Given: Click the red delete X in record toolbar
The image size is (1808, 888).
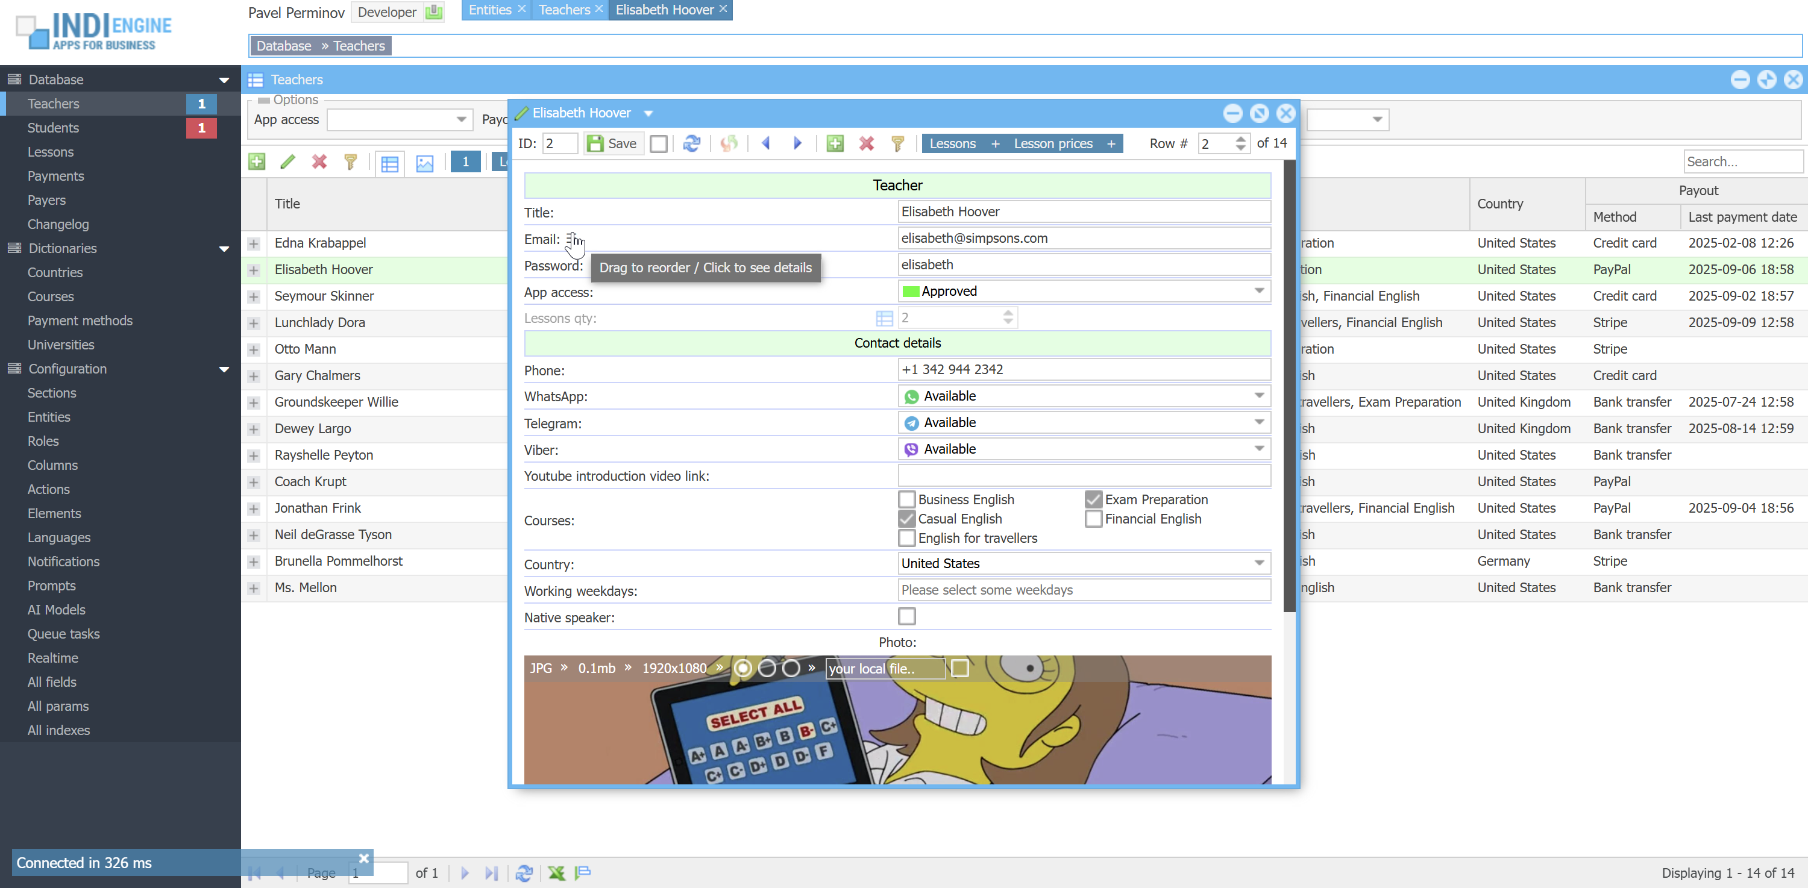Looking at the screenshot, I should pos(866,143).
